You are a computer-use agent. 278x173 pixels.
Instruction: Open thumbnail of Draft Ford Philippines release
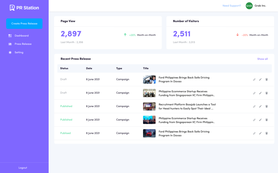[x=149, y=79]
